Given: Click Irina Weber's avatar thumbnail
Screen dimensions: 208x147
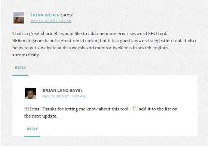Looking at the screenshot, I should point(19,18).
